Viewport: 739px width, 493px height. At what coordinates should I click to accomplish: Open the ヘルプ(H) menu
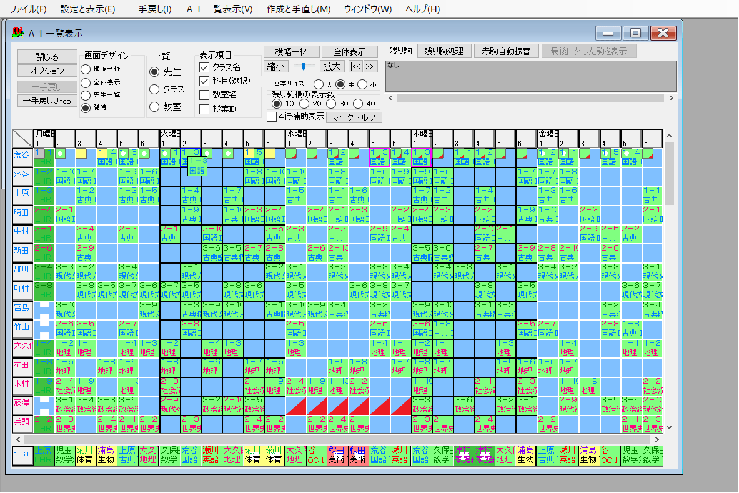[422, 9]
